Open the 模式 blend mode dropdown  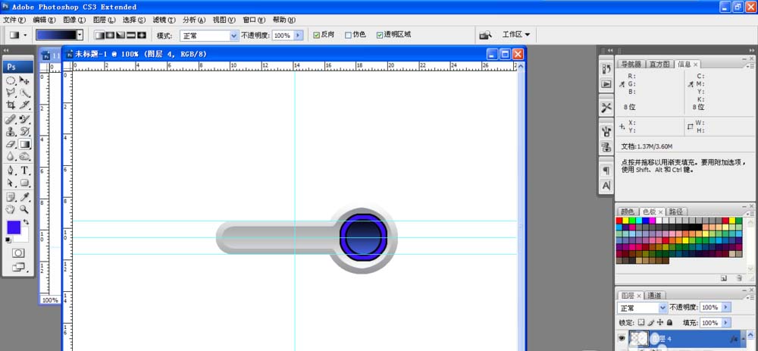click(233, 35)
